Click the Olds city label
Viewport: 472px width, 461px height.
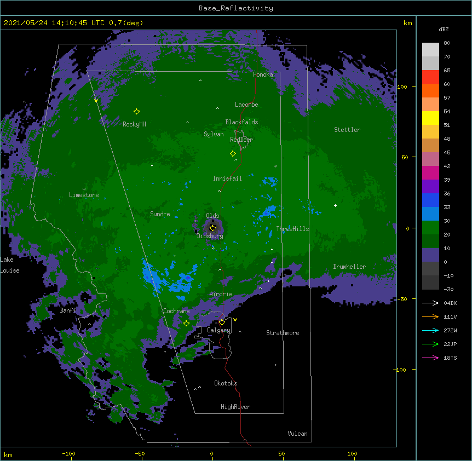212,216
